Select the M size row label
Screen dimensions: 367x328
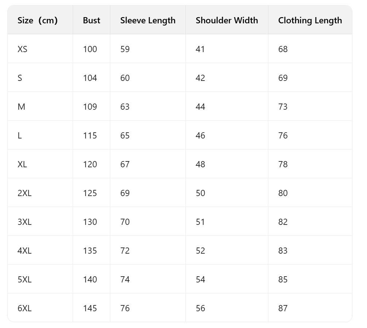(21, 107)
